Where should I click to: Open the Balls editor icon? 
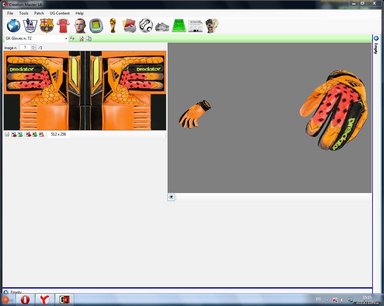[x=146, y=26]
